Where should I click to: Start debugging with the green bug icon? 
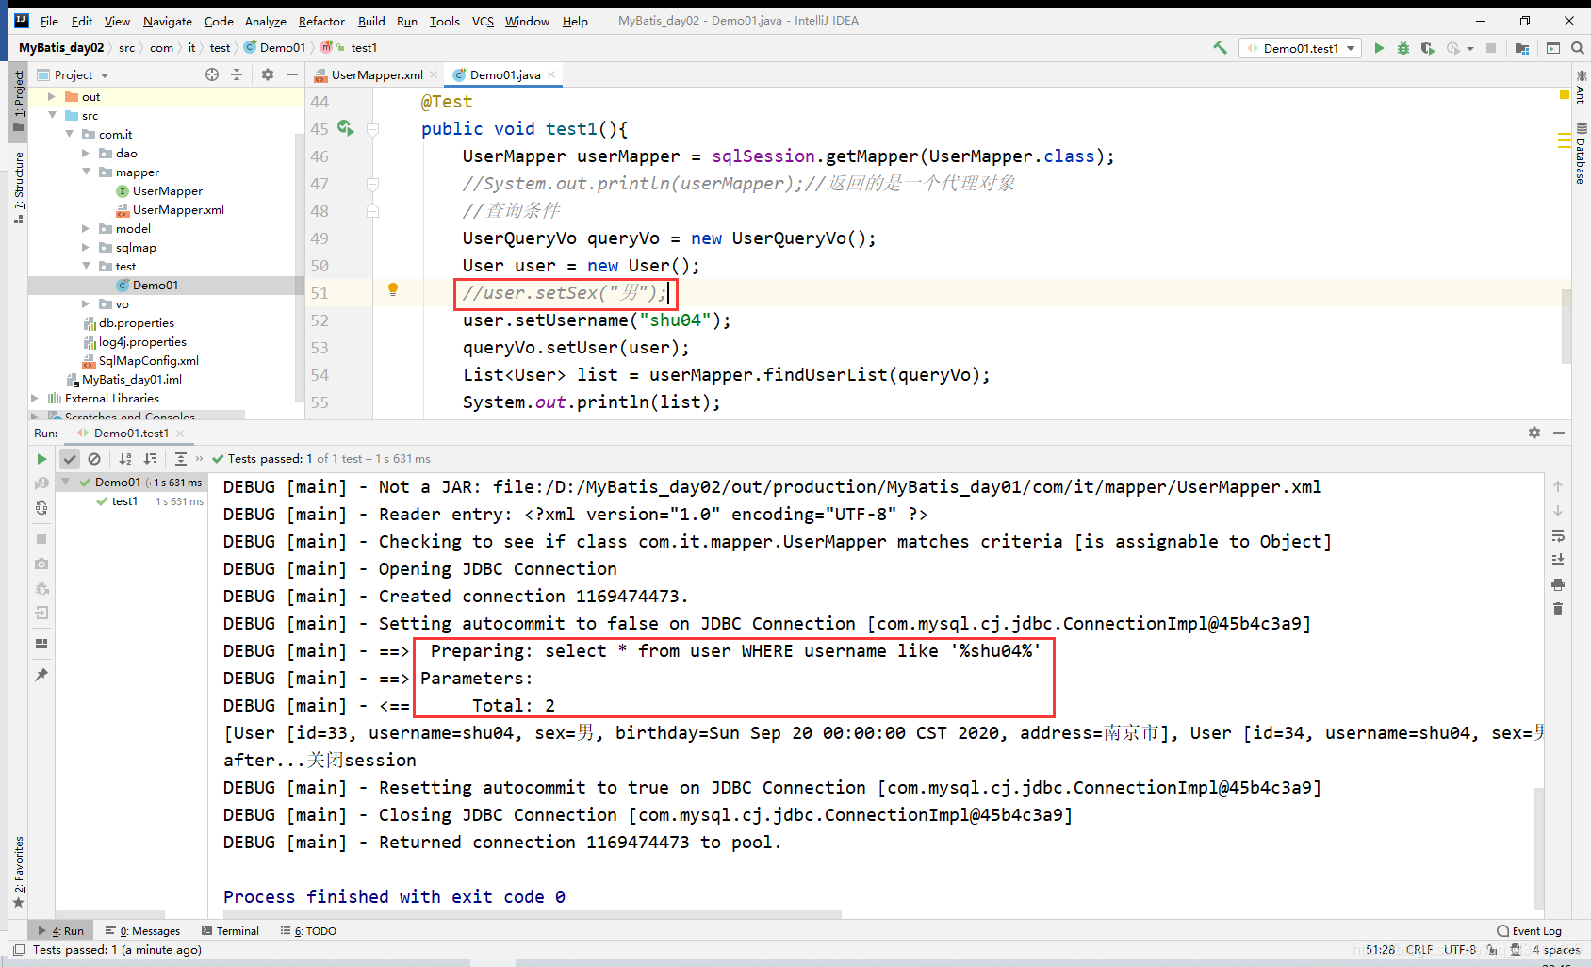(1403, 48)
